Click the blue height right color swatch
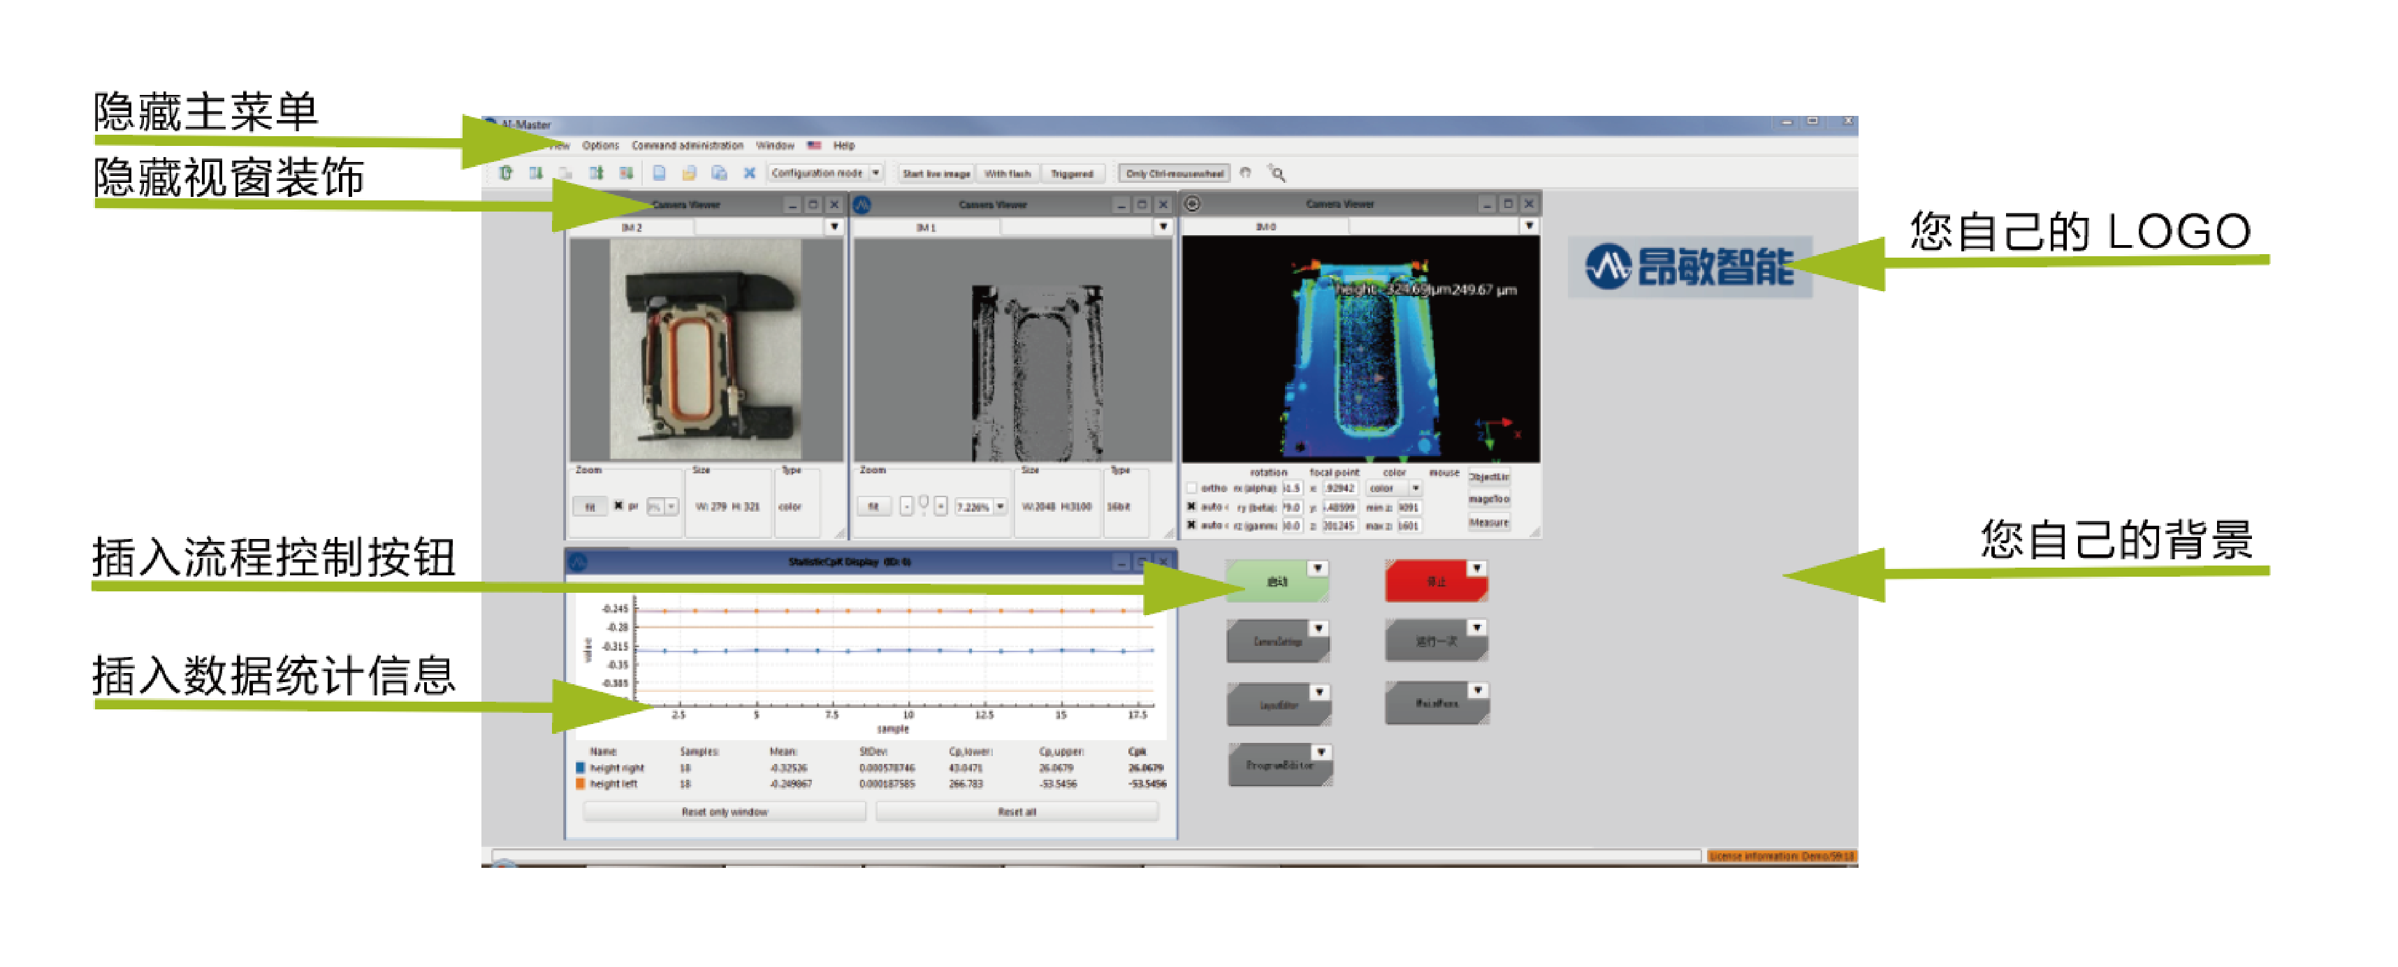Screen dimensions: 2398x967 581,768
